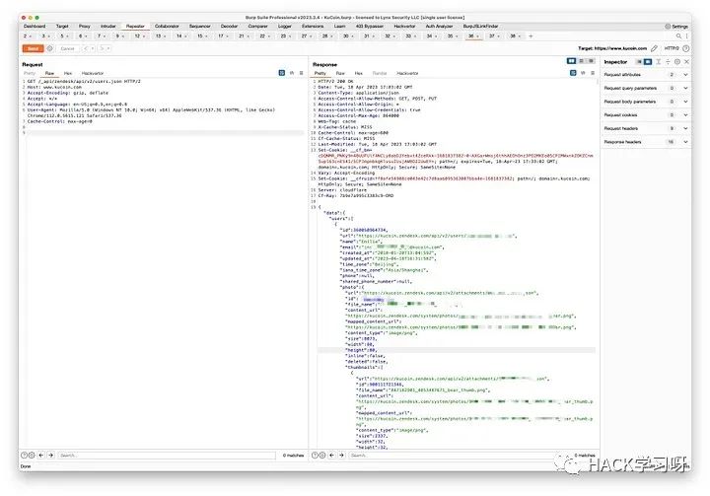Select top-bottom split layout icon
710x496 pixels.
pyautogui.click(x=582, y=61)
